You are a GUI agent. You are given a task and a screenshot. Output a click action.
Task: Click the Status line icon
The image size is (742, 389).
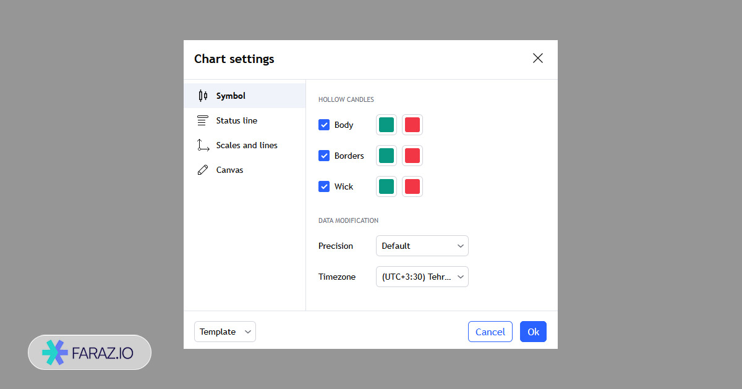[203, 120]
